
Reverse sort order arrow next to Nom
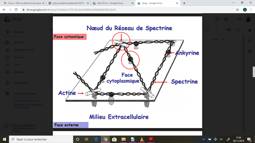tap(223, 40)
